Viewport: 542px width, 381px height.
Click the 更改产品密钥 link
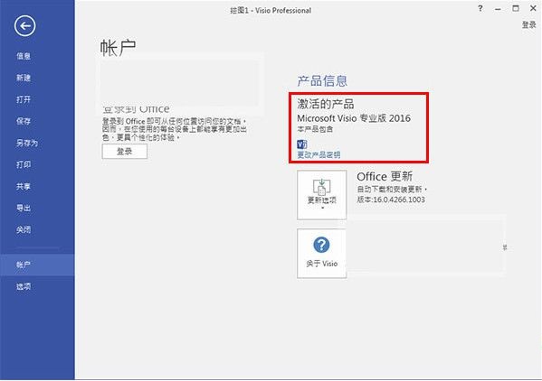[319, 154]
